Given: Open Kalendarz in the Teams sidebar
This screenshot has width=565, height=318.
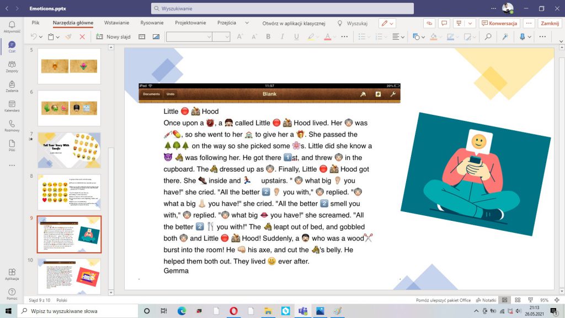Looking at the screenshot, I should coord(12,105).
